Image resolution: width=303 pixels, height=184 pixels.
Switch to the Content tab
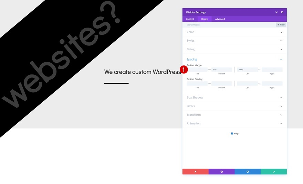click(x=190, y=19)
